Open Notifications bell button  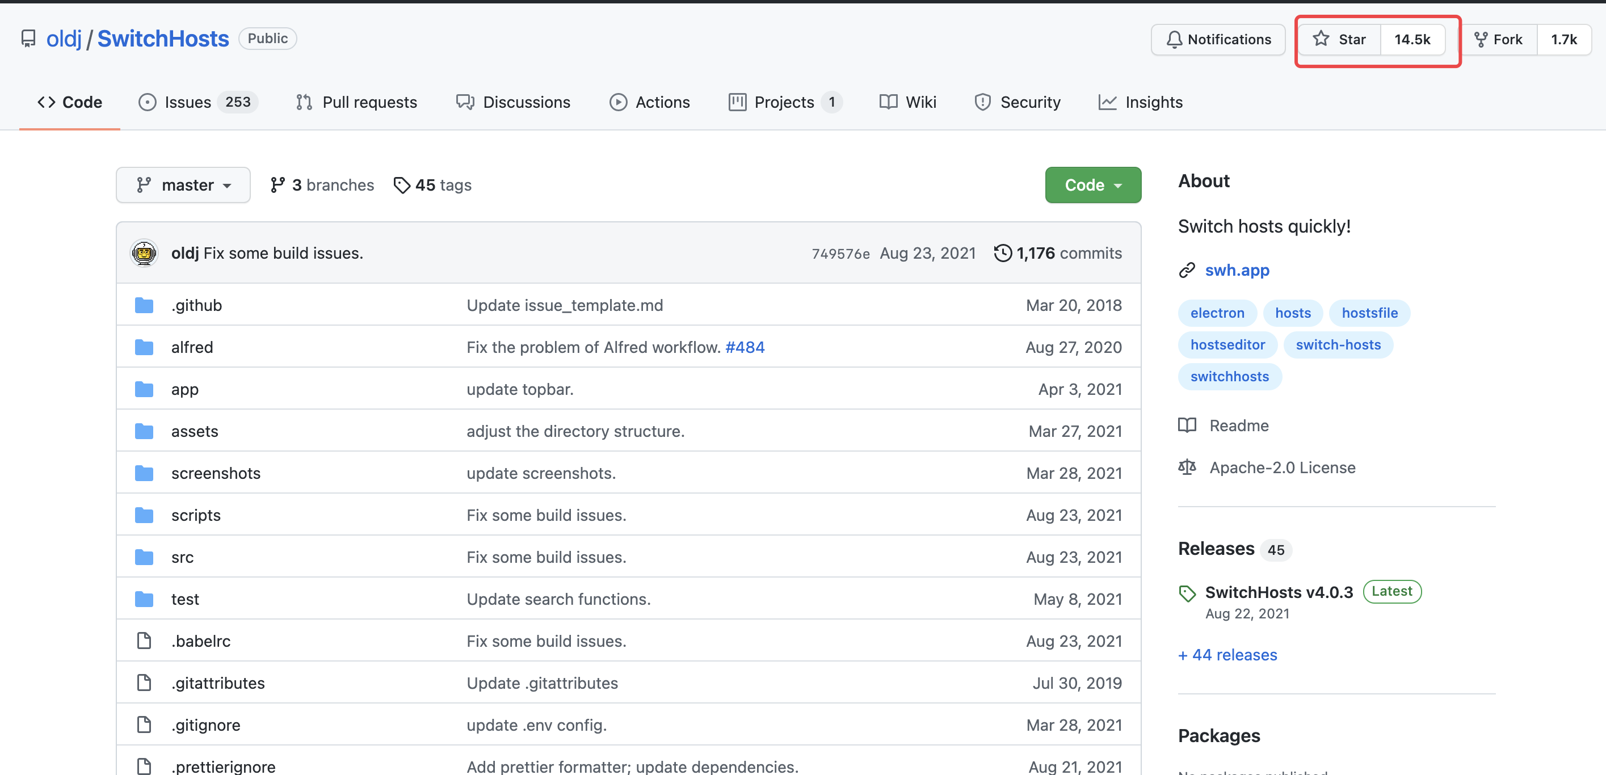tap(1218, 39)
